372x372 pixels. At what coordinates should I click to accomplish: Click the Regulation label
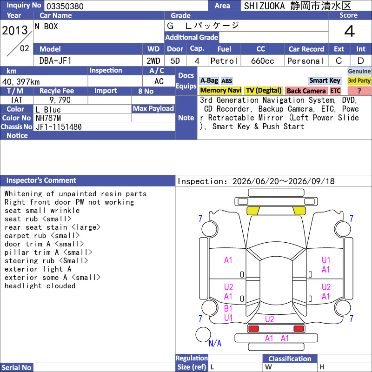192,358
